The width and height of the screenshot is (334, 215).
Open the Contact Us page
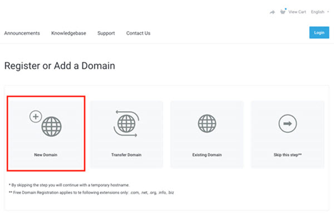click(138, 33)
